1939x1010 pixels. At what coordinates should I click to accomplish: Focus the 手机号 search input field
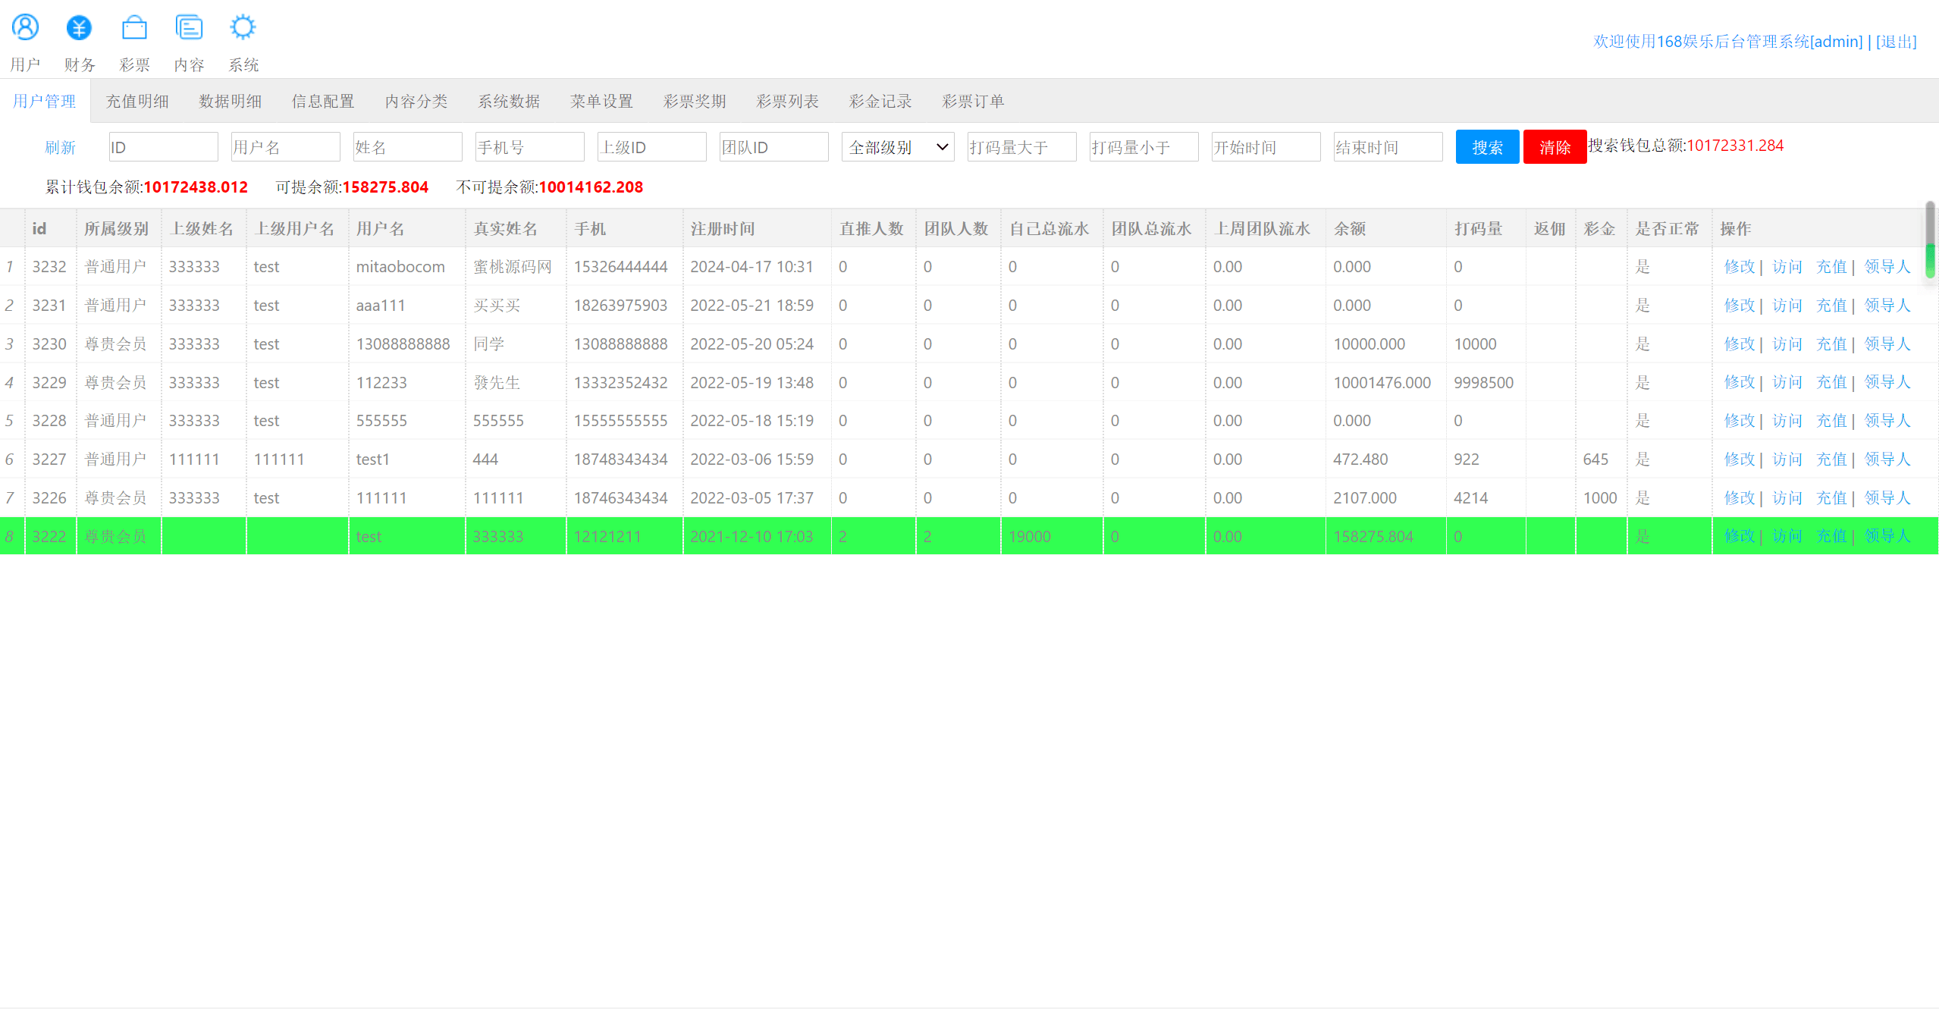(529, 147)
